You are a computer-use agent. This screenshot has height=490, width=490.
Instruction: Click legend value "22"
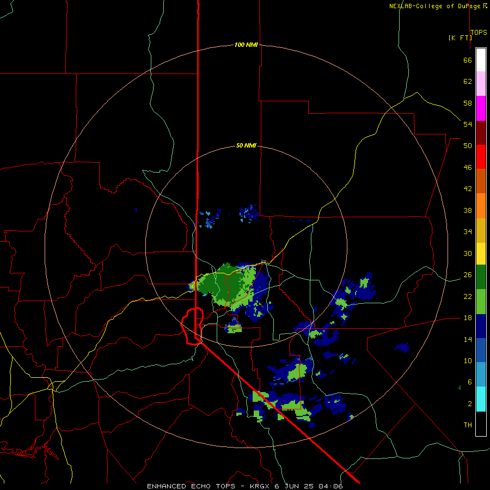(x=468, y=296)
